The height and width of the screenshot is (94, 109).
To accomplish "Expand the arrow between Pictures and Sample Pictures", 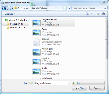I will point(30,8).
